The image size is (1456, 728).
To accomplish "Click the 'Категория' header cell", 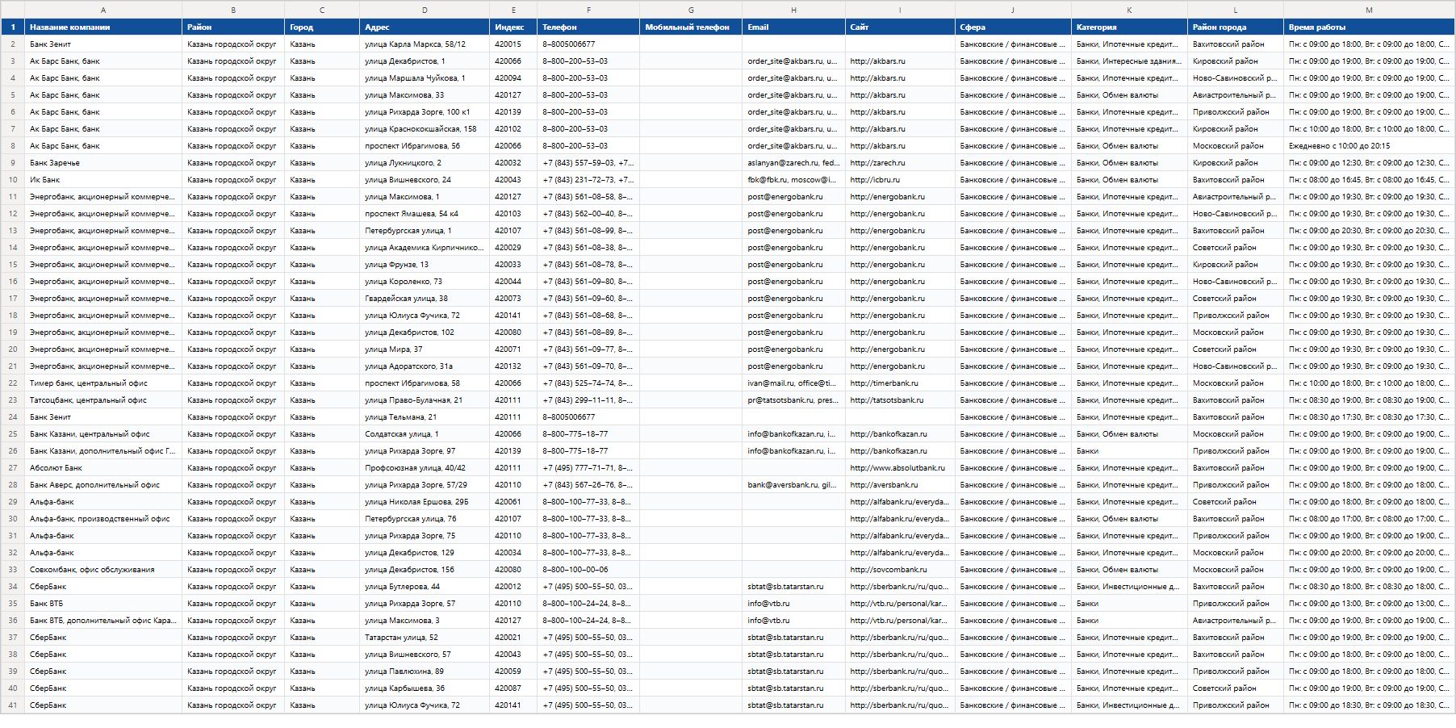I will [x=1129, y=27].
